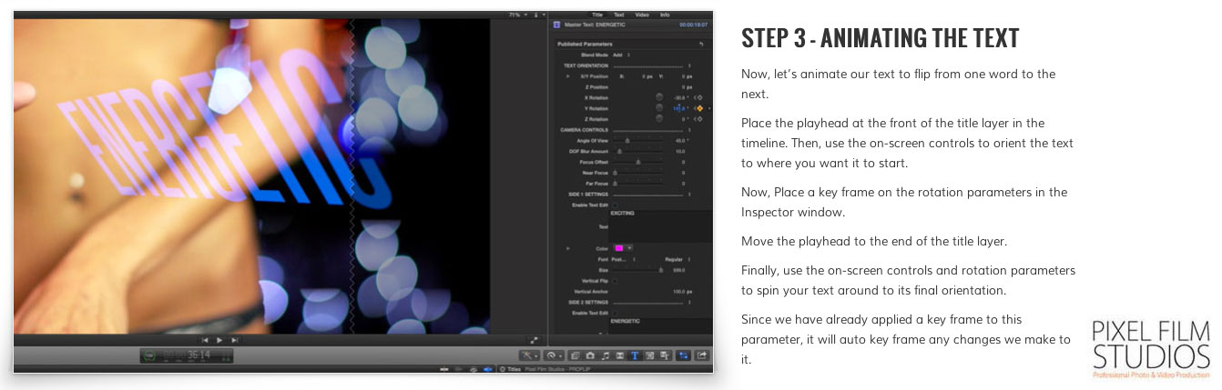This screenshot has height=390, width=1222.
Task: Open the Themes browser
Action: (x=664, y=355)
